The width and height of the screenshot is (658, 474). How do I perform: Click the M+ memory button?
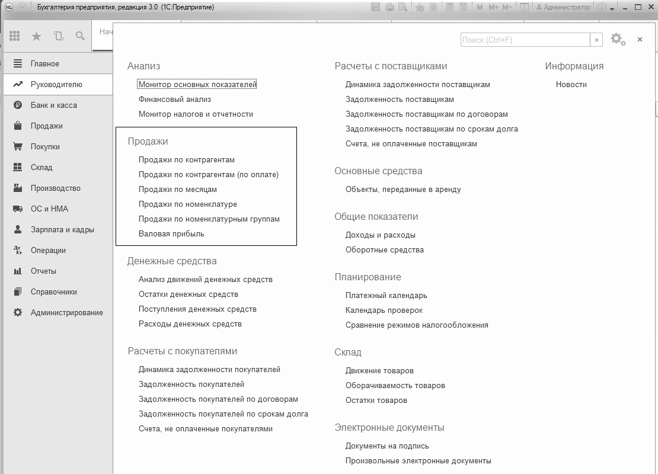[x=493, y=7]
